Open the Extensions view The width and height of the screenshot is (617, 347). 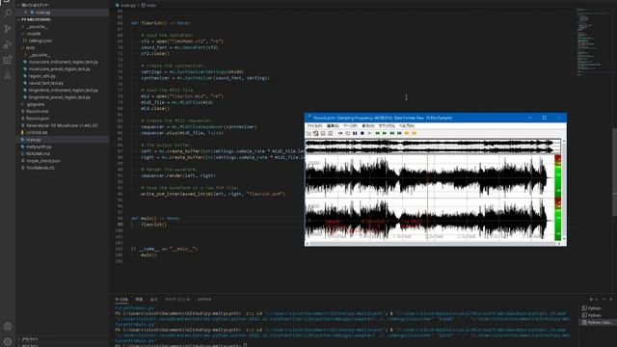click(8, 60)
